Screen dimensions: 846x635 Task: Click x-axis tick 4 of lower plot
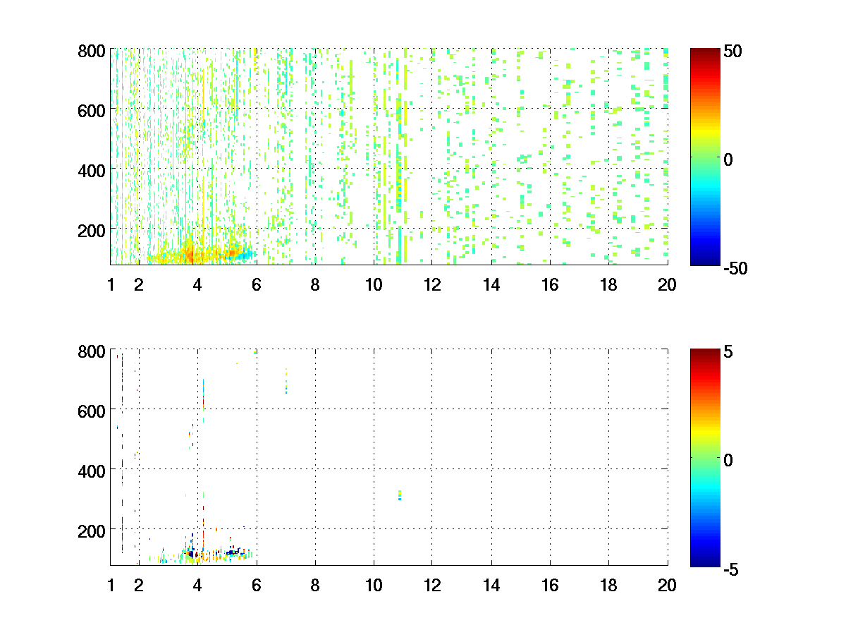197,585
